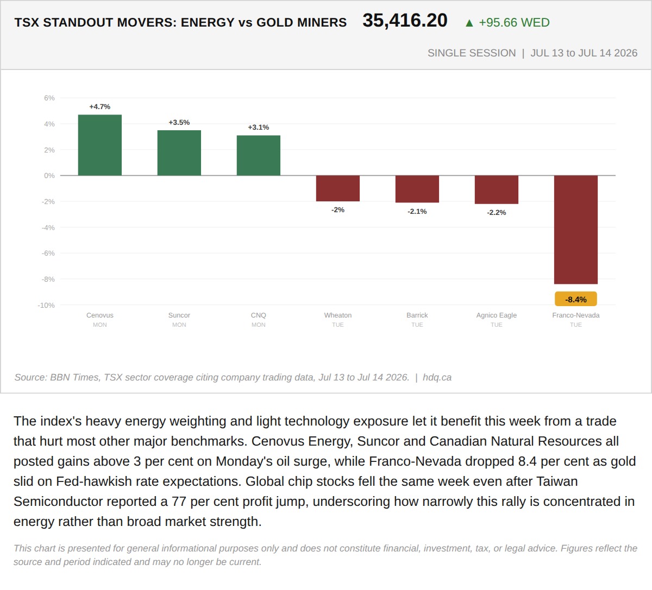The width and height of the screenshot is (652, 590).
Task: Click the -2.1% value label
Action: coord(417,211)
